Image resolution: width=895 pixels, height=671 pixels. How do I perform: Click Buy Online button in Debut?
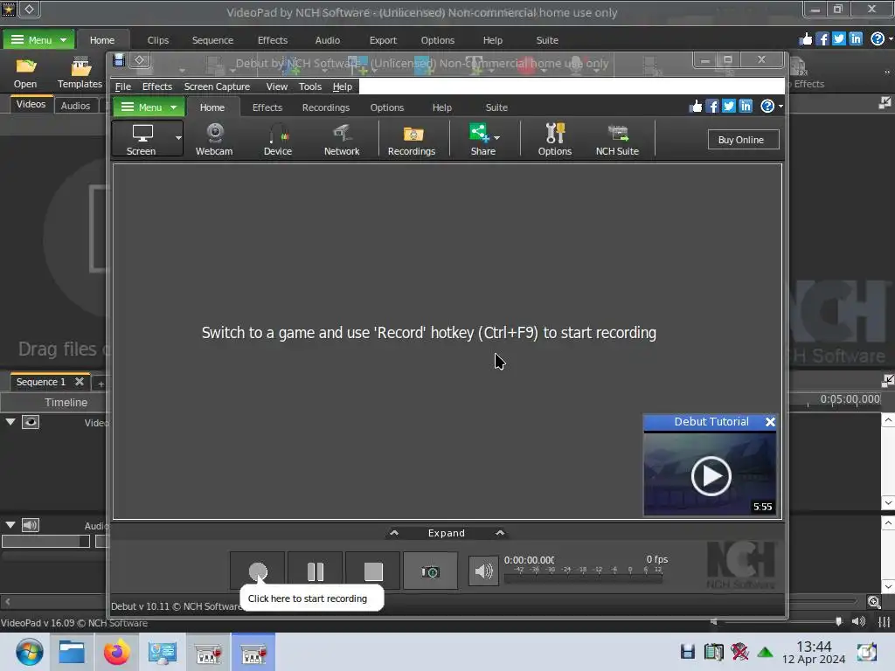click(x=743, y=140)
